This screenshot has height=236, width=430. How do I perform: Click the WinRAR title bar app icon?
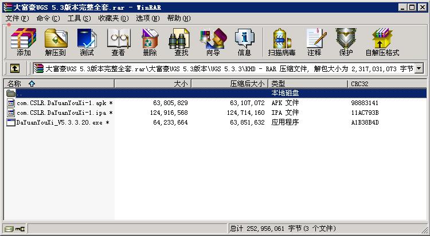pos(7,7)
